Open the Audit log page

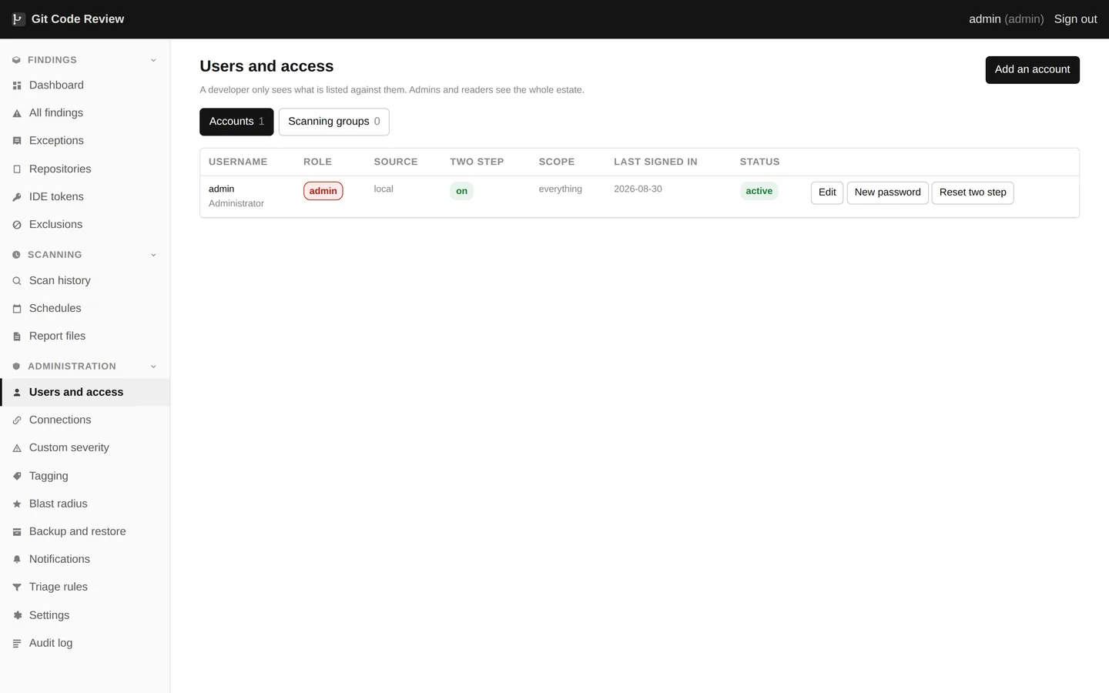[x=85, y=643]
